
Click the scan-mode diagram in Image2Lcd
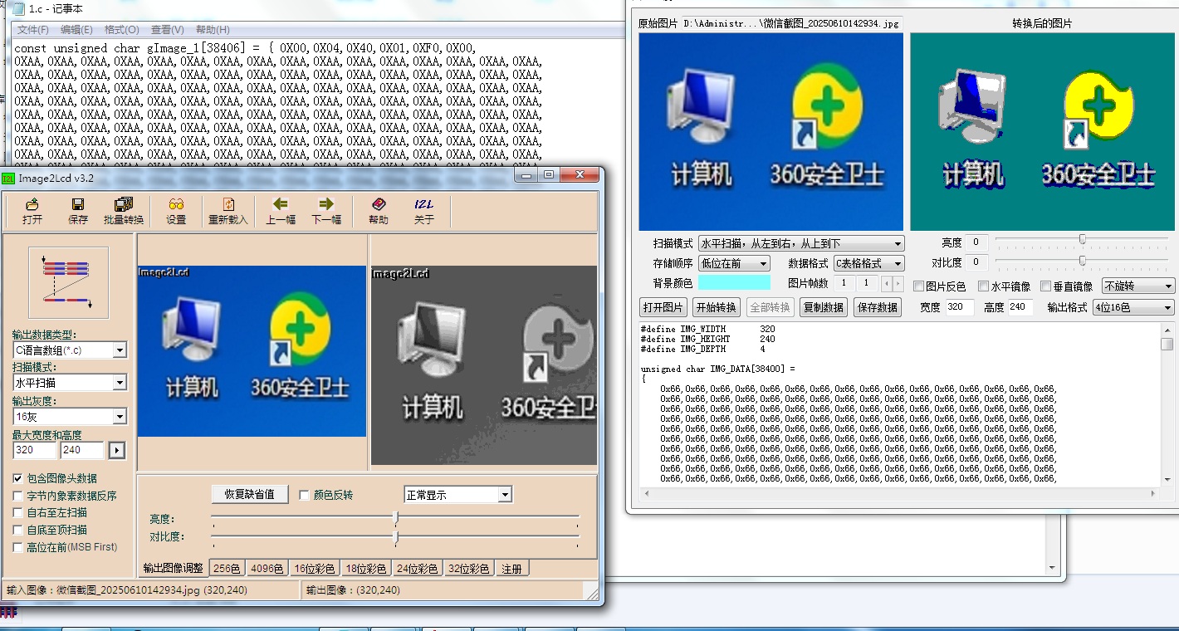click(x=69, y=282)
